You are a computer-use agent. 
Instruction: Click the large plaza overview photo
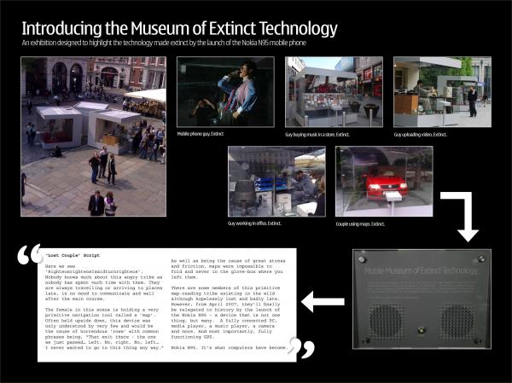coord(93,136)
